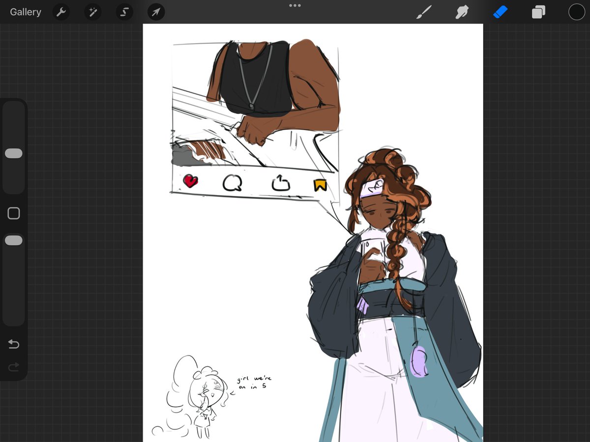Redo the last undone action
This screenshot has width=590, height=442.
(x=14, y=367)
